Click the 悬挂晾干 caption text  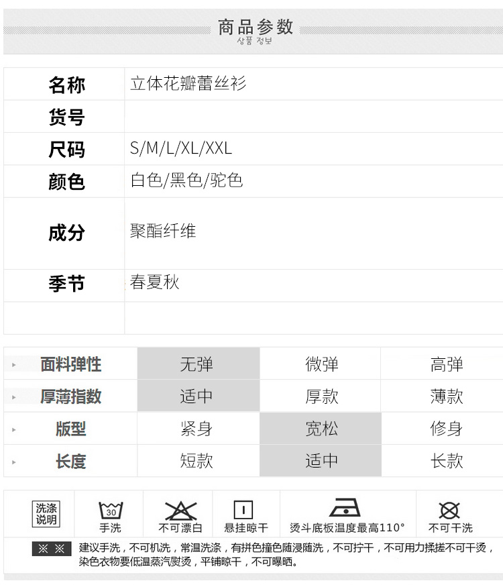click(246, 528)
